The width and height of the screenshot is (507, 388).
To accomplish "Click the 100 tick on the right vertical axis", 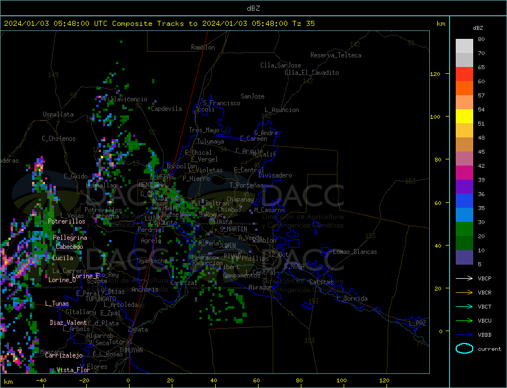I will point(435,117).
